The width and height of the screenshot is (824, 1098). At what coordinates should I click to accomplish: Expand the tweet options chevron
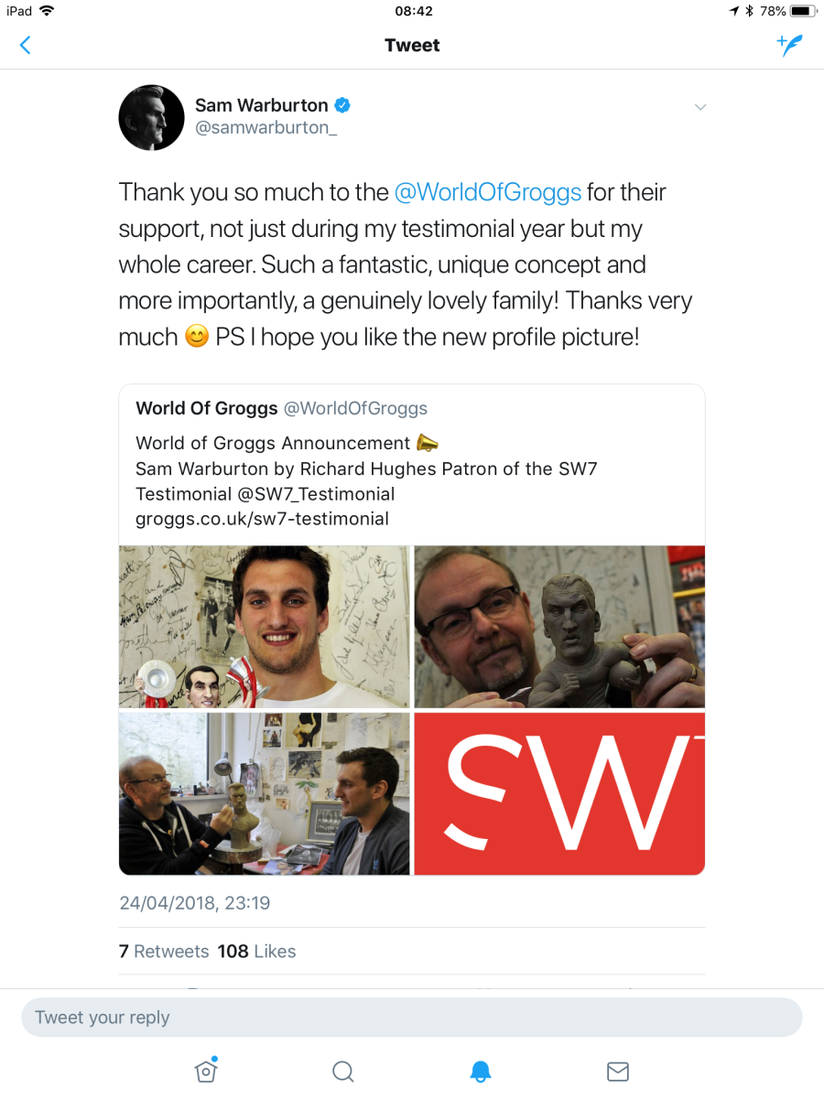pos(700,107)
